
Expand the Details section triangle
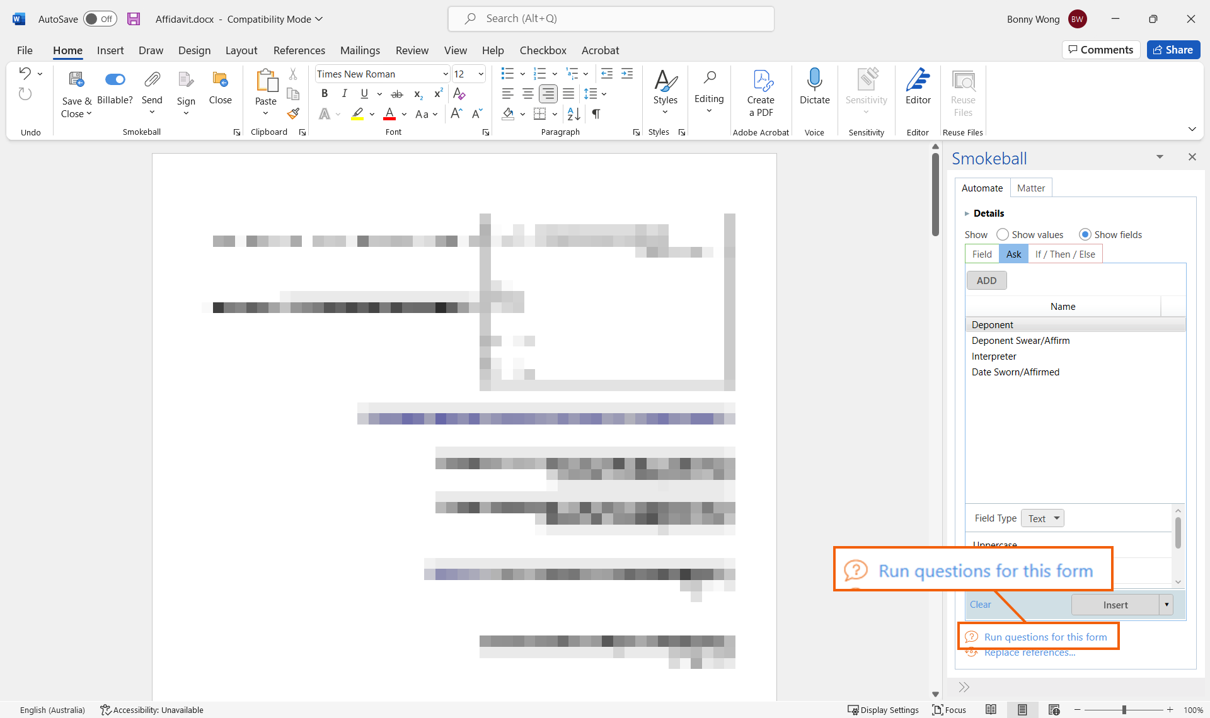coord(967,214)
